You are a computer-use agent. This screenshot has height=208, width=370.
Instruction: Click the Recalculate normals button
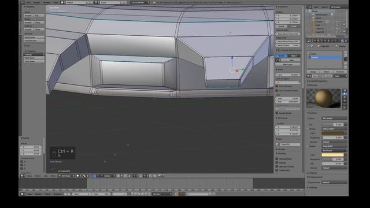(x=34, y=37)
